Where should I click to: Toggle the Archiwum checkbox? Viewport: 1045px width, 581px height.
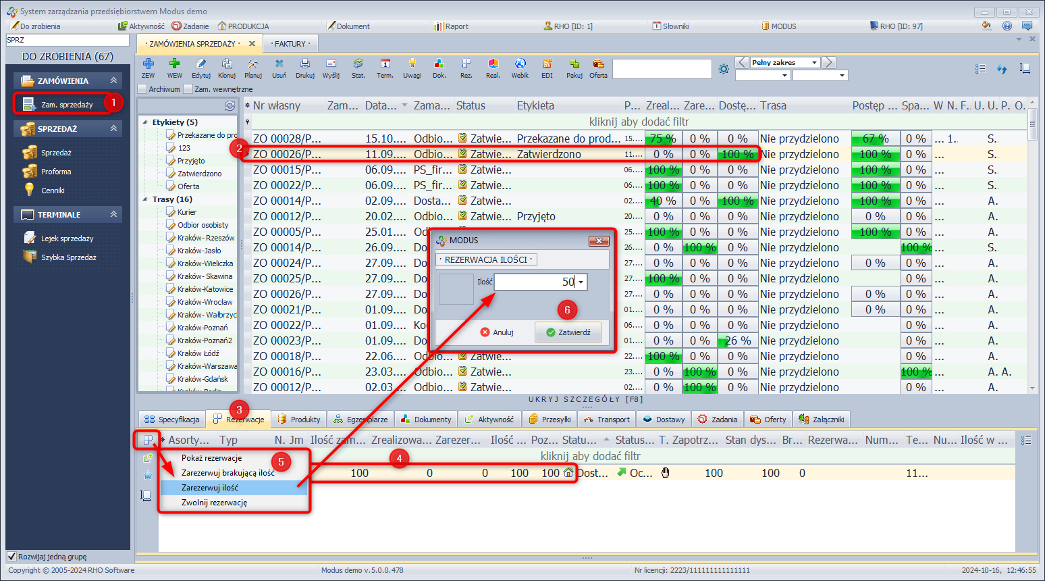coord(142,89)
